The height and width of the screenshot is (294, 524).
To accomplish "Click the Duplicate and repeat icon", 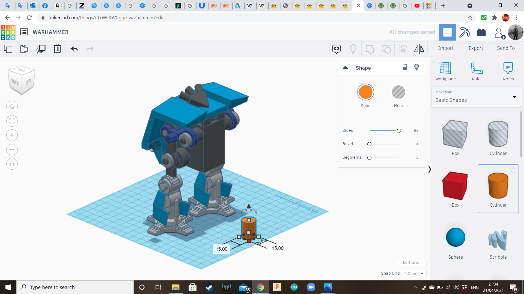I will coord(41,49).
